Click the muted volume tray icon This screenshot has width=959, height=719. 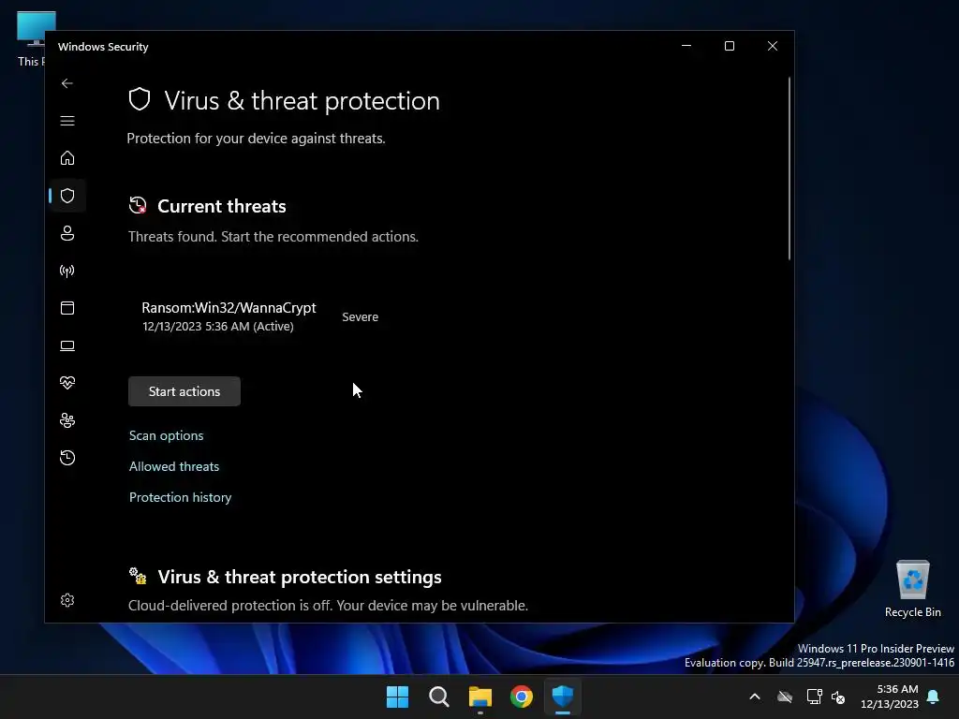(x=838, y=697)
